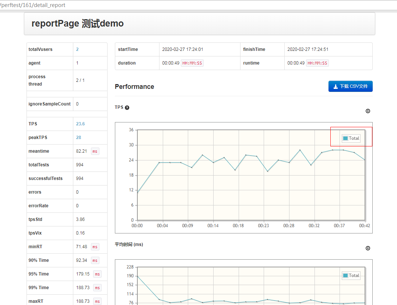Click the Total color swatch in TPS chart legend
Viewport: 397px width, 305px height.
click(x=345, y=138)
